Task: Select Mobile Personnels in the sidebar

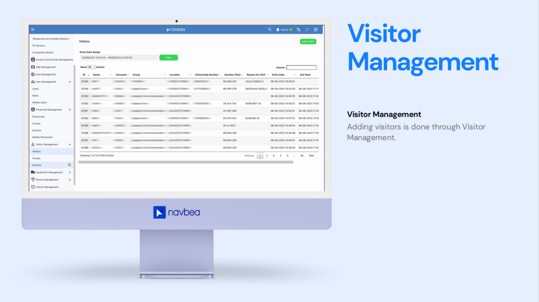Action: point(42,138)
